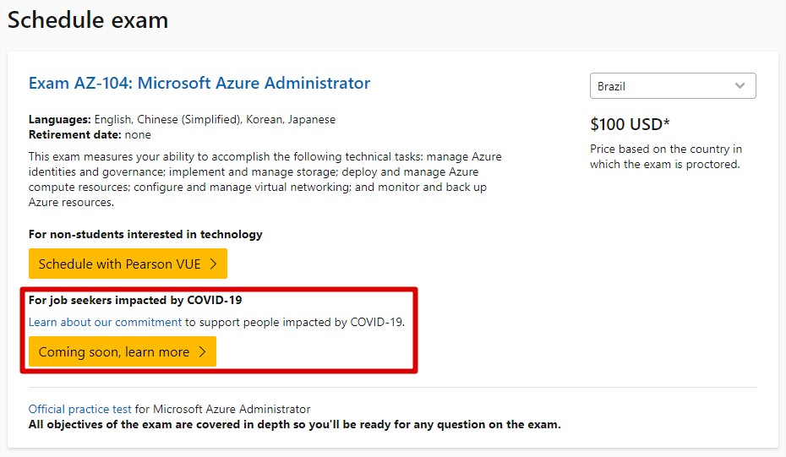
Task: Open the Exam AZ-104 title link
Action: pyautogui.click(x=199, y=84)
